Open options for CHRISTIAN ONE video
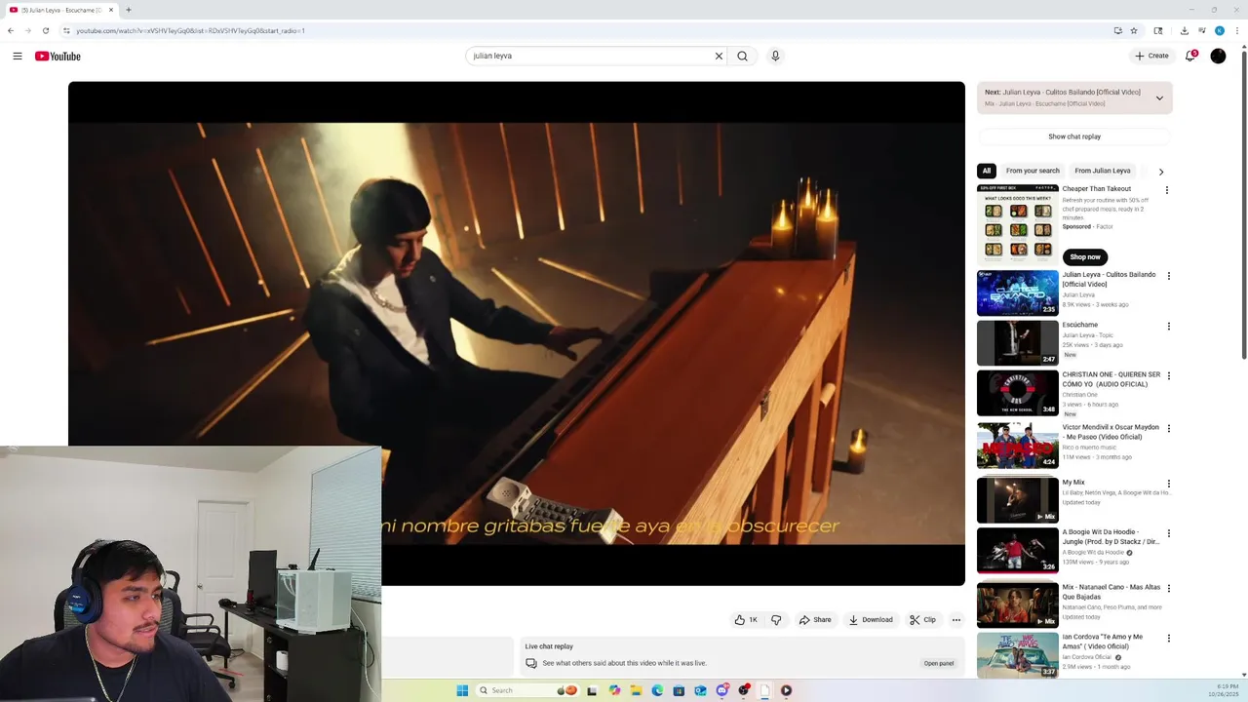This screenshot has width=1248, height=702. coord(1168,376)
